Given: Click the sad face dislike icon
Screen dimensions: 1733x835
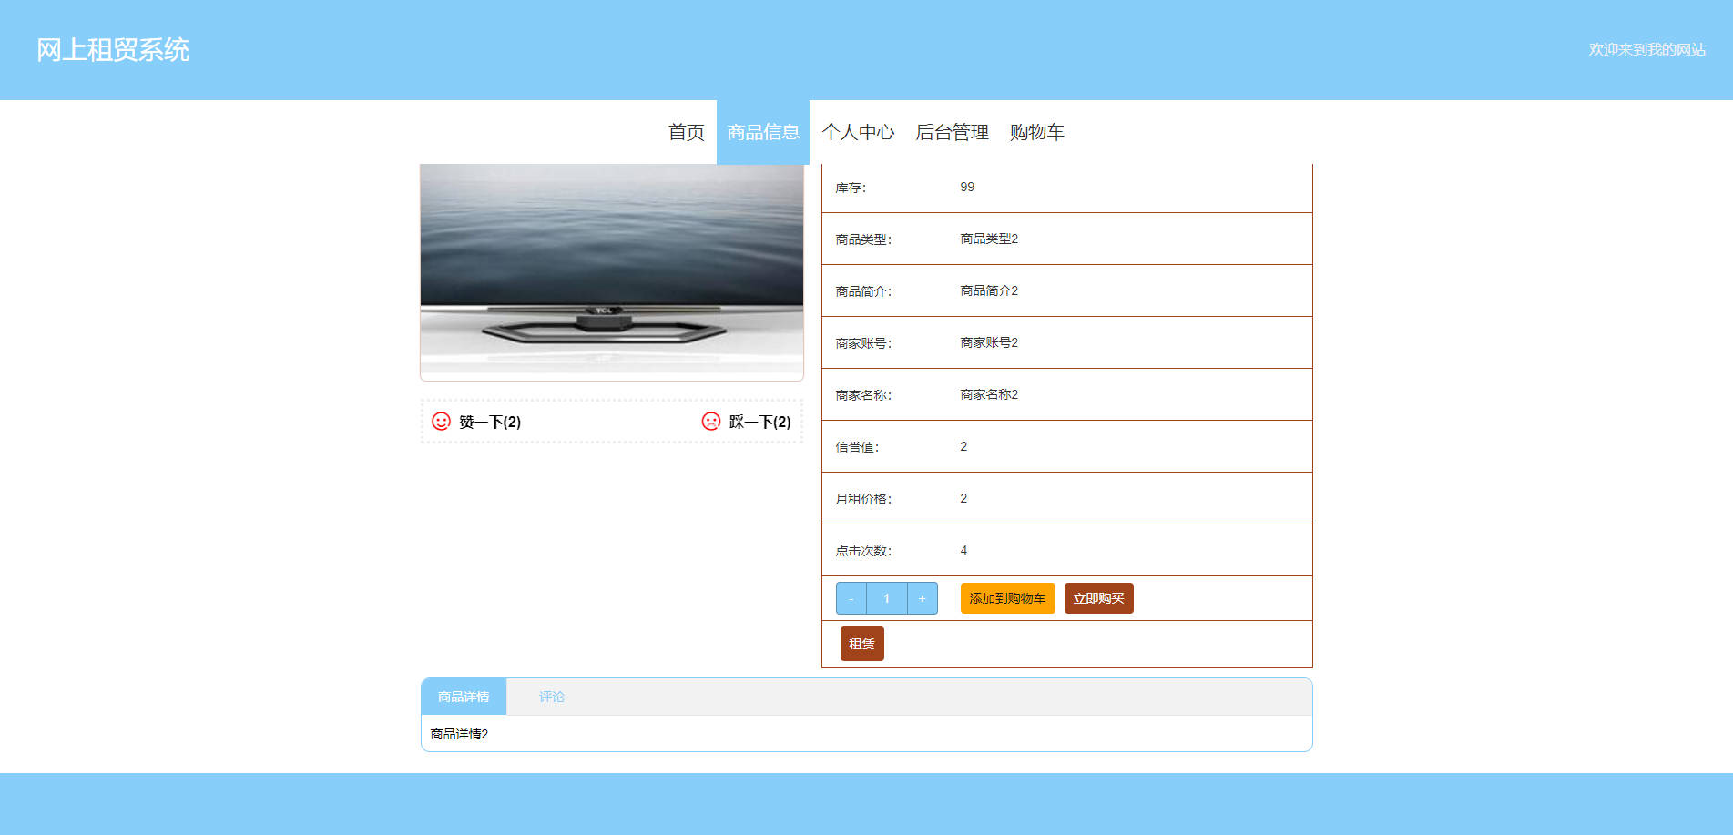Looking at the screenshot, I should pos(711,421).
